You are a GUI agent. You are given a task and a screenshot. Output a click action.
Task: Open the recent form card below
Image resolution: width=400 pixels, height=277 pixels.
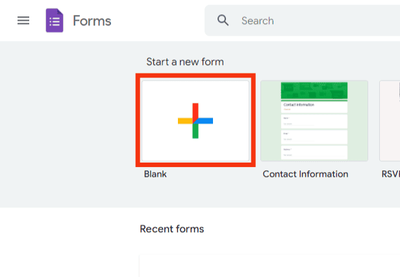269,266
